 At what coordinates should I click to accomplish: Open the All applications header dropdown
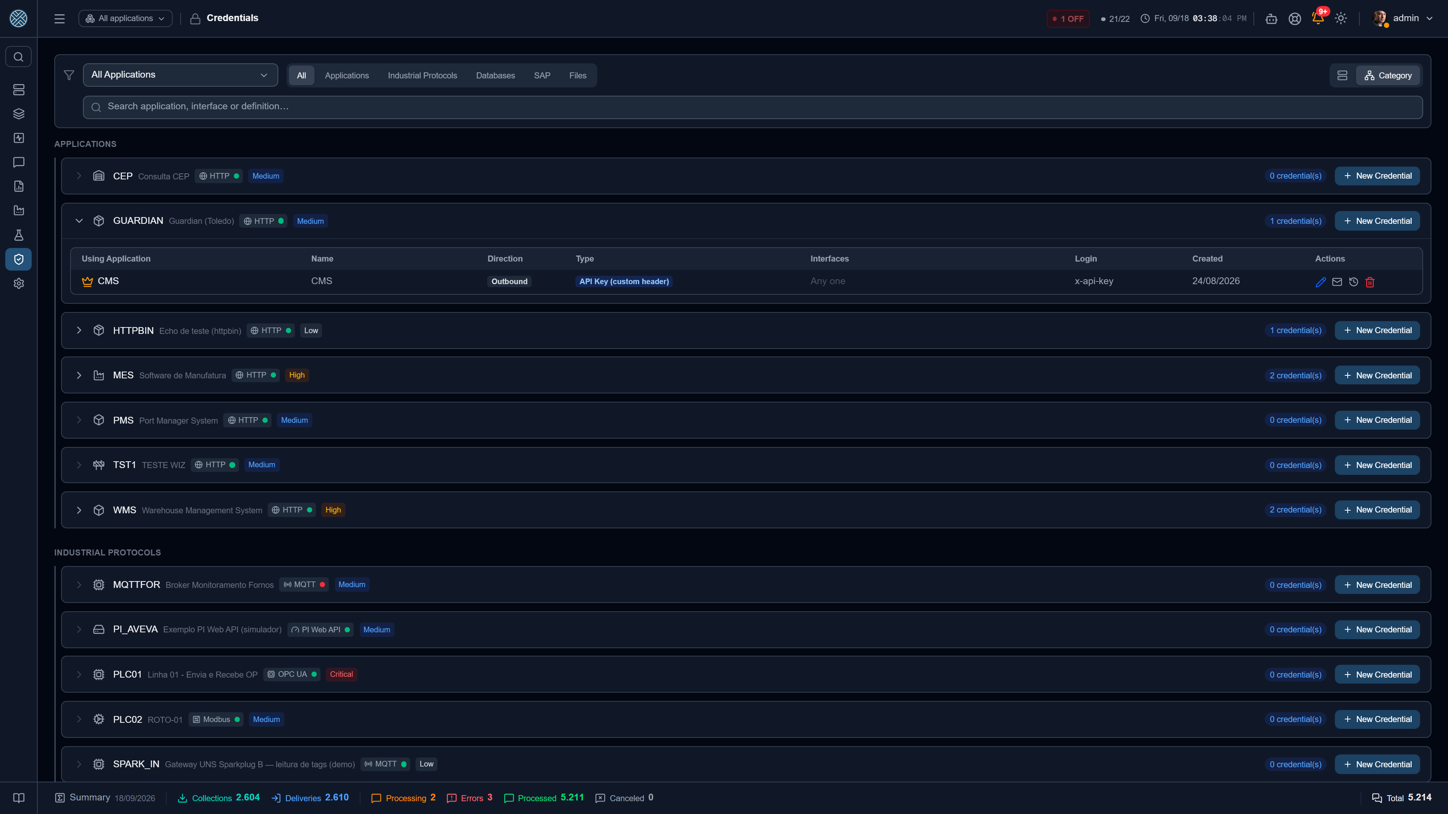pyautogui.click(x=125, y=18)
